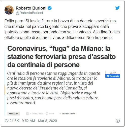Viewport: 125px width, 127px height.
Task: Open author Davide Falcioni link
Action: click(68, 114)
